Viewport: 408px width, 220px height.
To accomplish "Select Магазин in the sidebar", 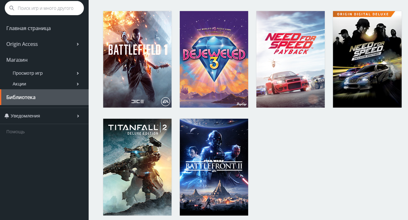I will (17, 60).
